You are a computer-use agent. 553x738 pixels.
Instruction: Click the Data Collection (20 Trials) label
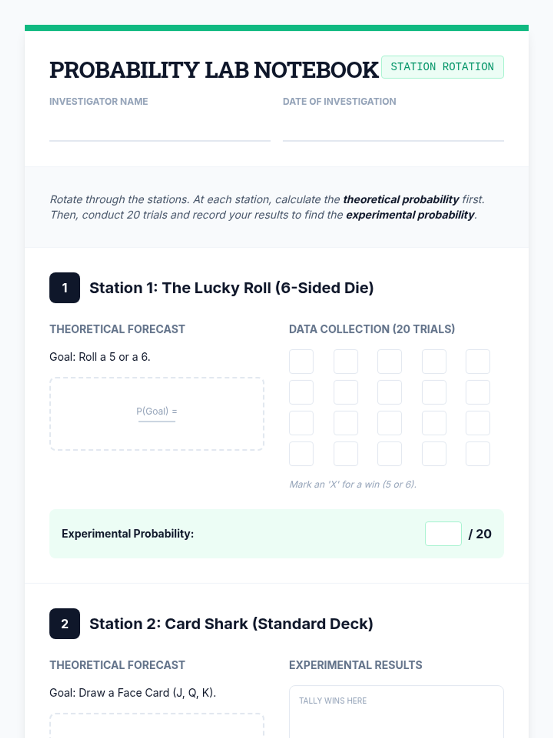372,329
